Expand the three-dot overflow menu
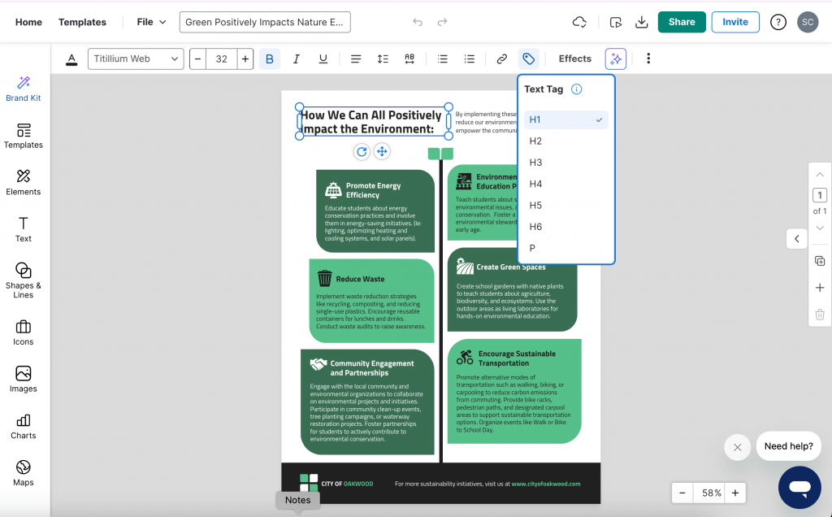This screenshot has height=517, width=832. [648, 59]
